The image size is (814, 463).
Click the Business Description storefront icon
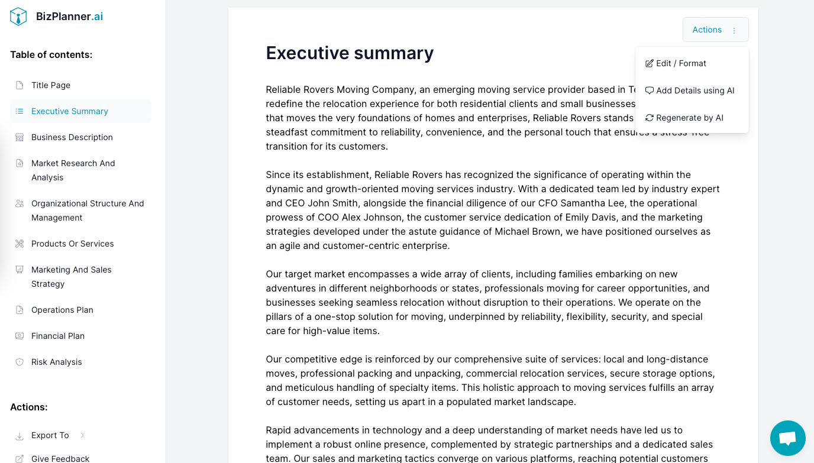[x=20, y=137]
